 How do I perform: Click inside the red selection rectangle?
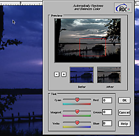(x=93, y=47)
